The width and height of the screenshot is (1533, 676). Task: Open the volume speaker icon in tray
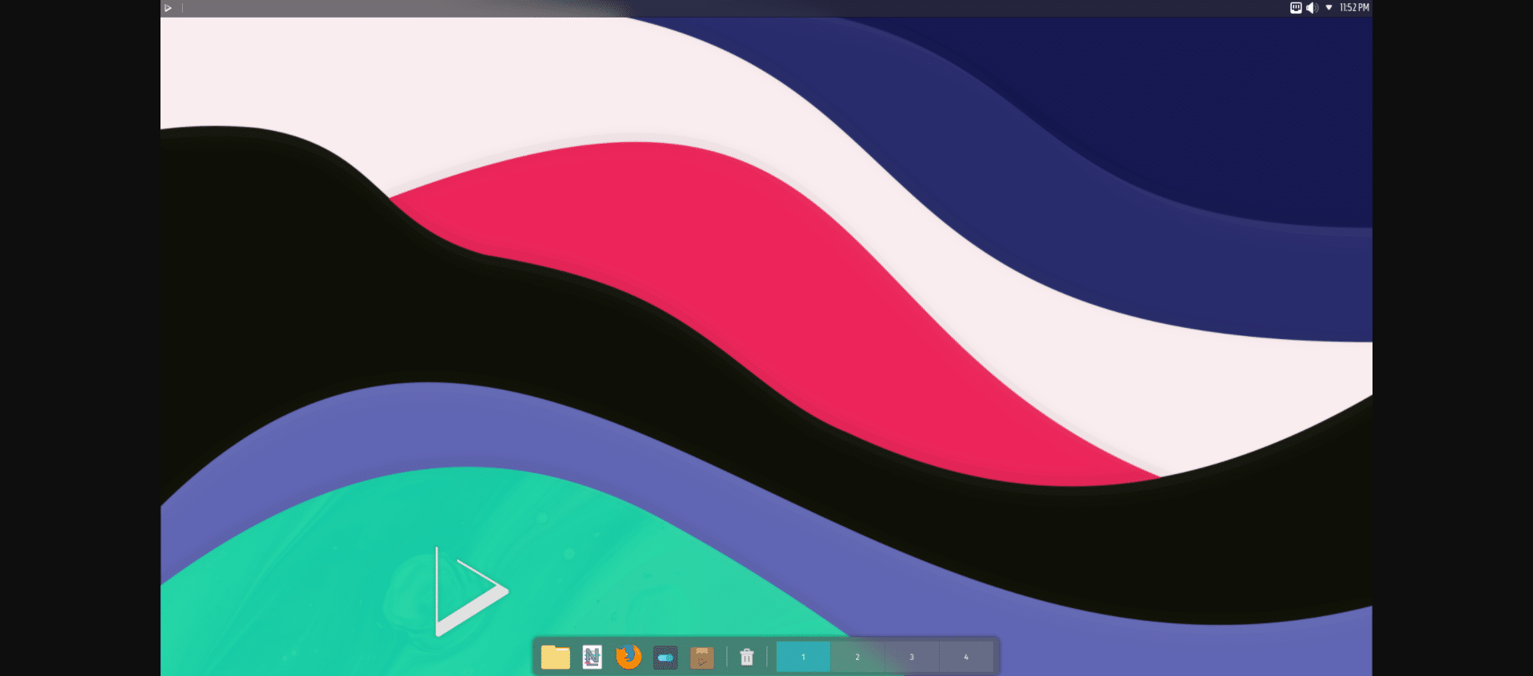[x=1312, y=8]
